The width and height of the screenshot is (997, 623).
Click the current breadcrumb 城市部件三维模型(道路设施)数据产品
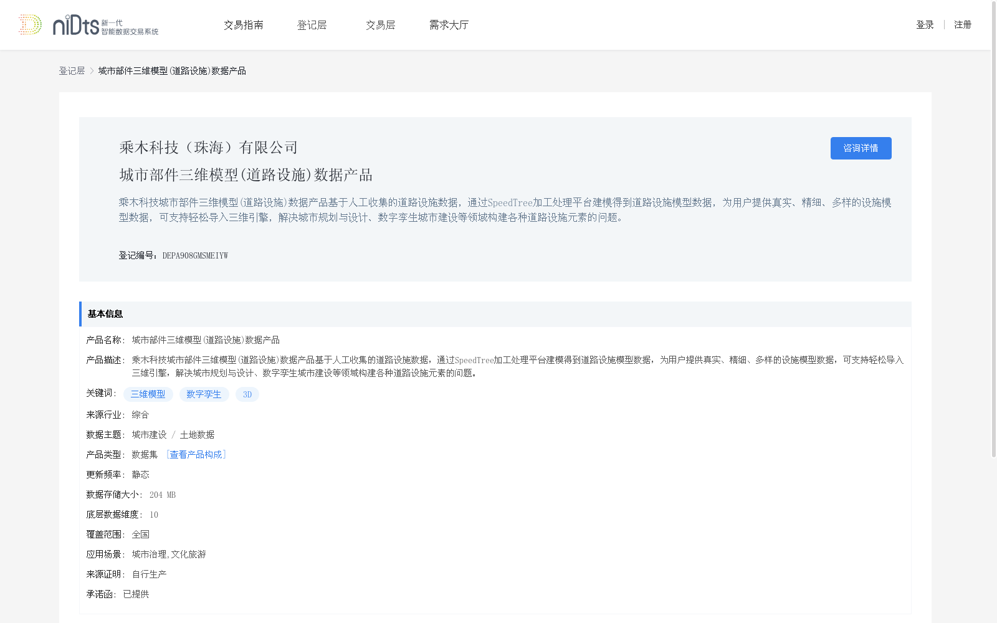[172, 71]
